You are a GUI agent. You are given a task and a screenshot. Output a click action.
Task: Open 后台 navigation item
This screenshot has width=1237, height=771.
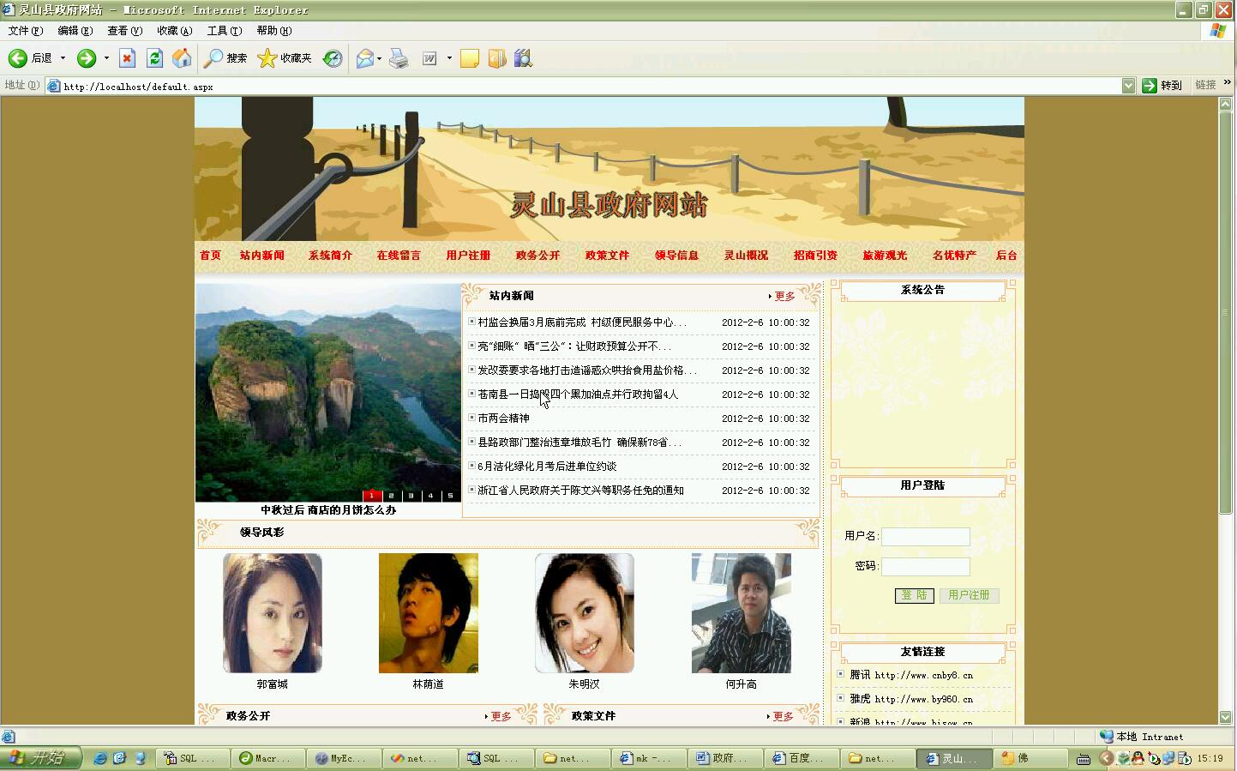click(x=1006, y=256)
